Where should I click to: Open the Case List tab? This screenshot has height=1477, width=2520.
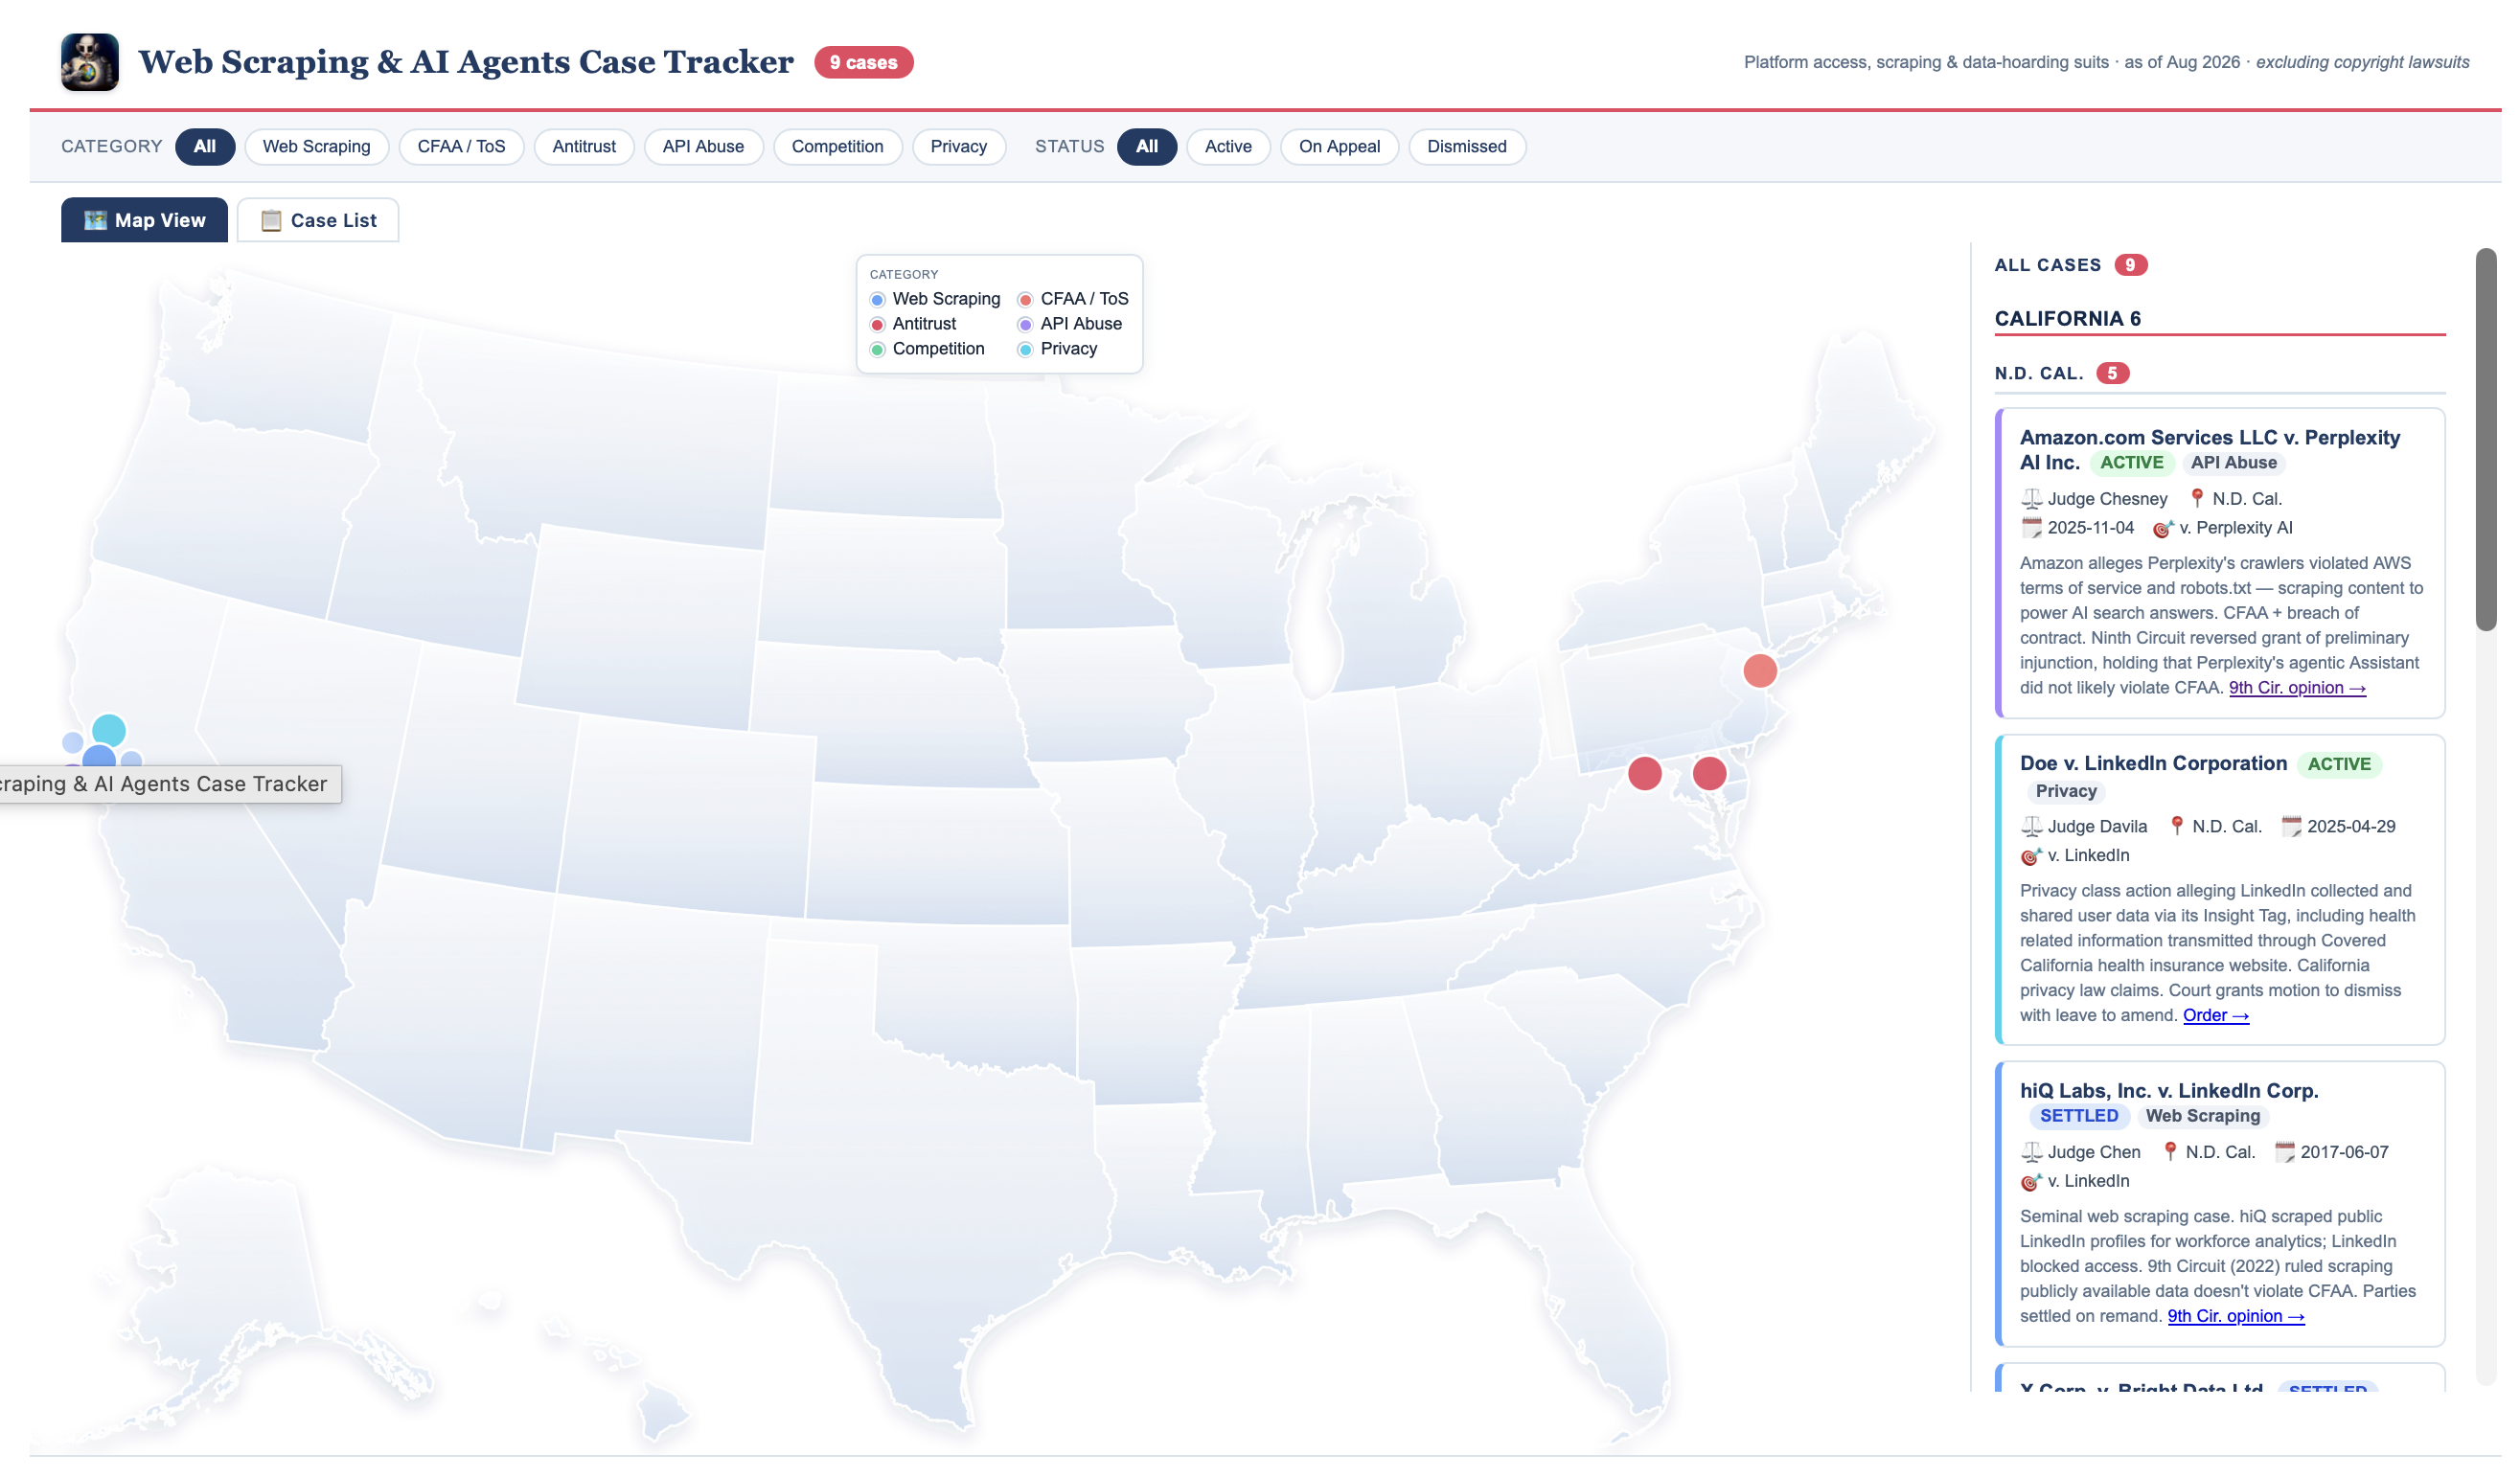(x=318, y=220)
